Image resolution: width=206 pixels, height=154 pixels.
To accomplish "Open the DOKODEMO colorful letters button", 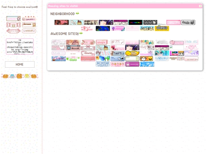I will tap(147, 42).
